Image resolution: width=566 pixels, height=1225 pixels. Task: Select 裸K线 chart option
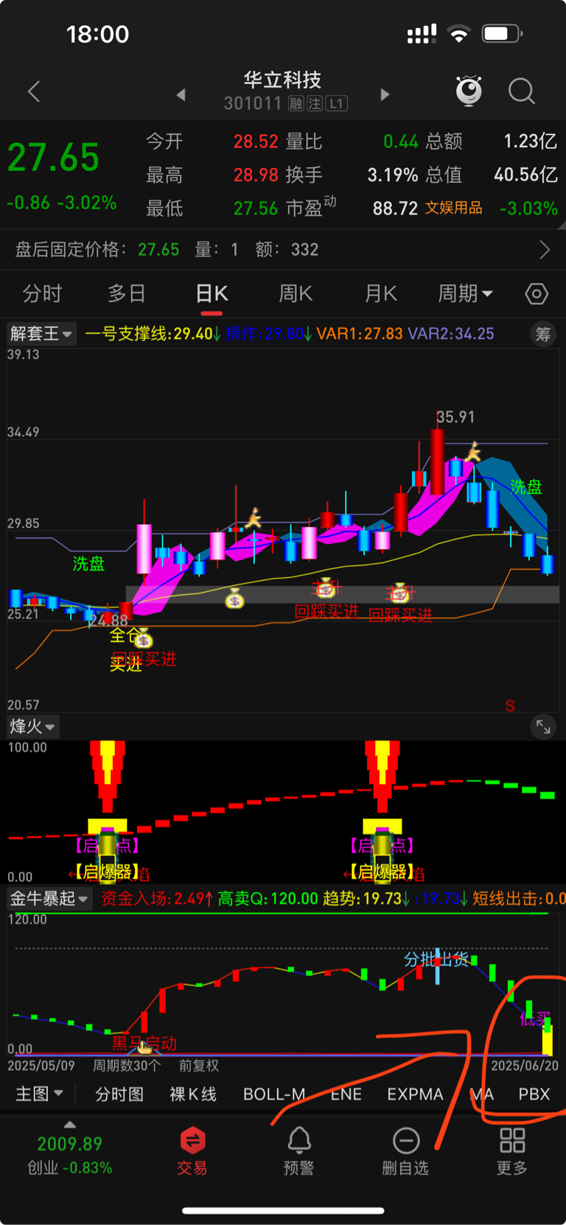point(193,1094)
